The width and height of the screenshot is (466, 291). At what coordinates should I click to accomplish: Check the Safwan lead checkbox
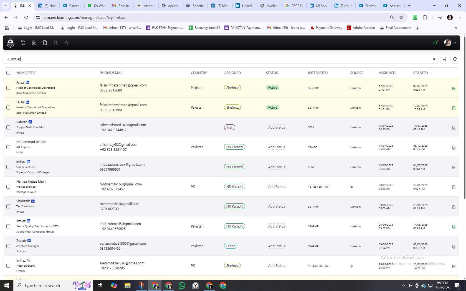(8, 127)
